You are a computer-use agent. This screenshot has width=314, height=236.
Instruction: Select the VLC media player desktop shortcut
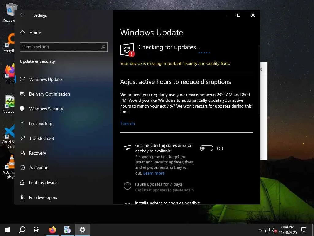(9, 167)
